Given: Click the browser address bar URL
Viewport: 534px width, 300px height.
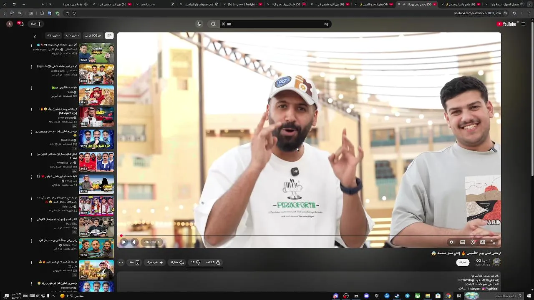Looking at the screenshot, I should [x=477, y=13].
